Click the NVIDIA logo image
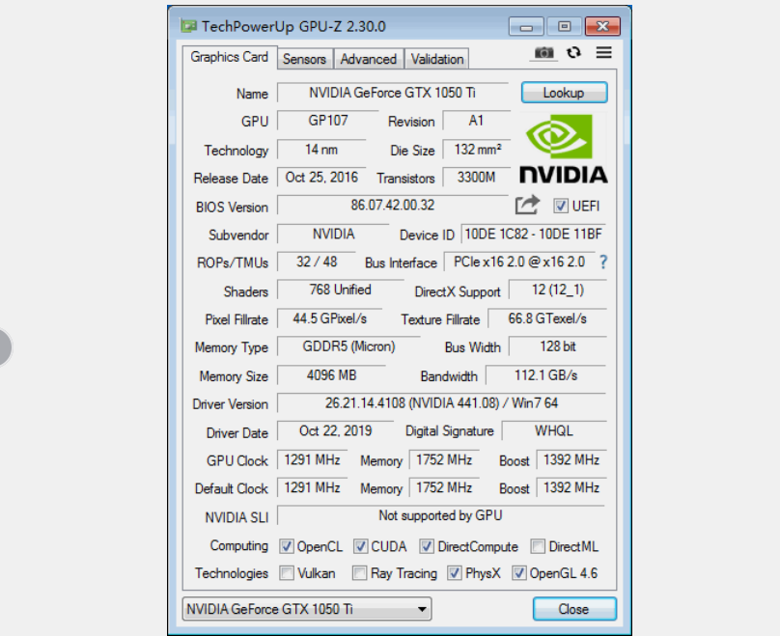 coord(564,150)
